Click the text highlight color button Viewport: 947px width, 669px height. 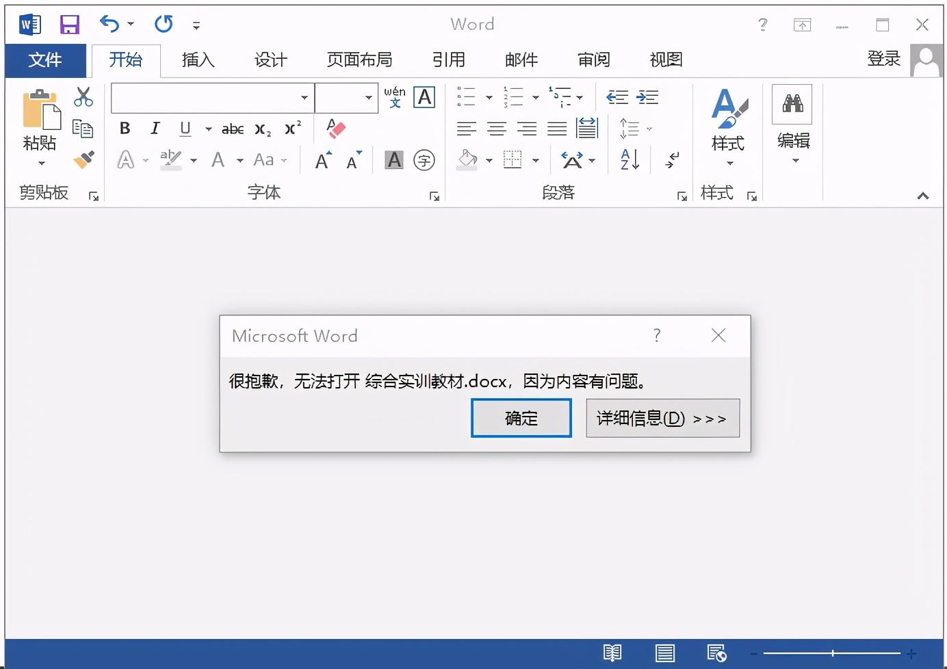tap(170, 160)
